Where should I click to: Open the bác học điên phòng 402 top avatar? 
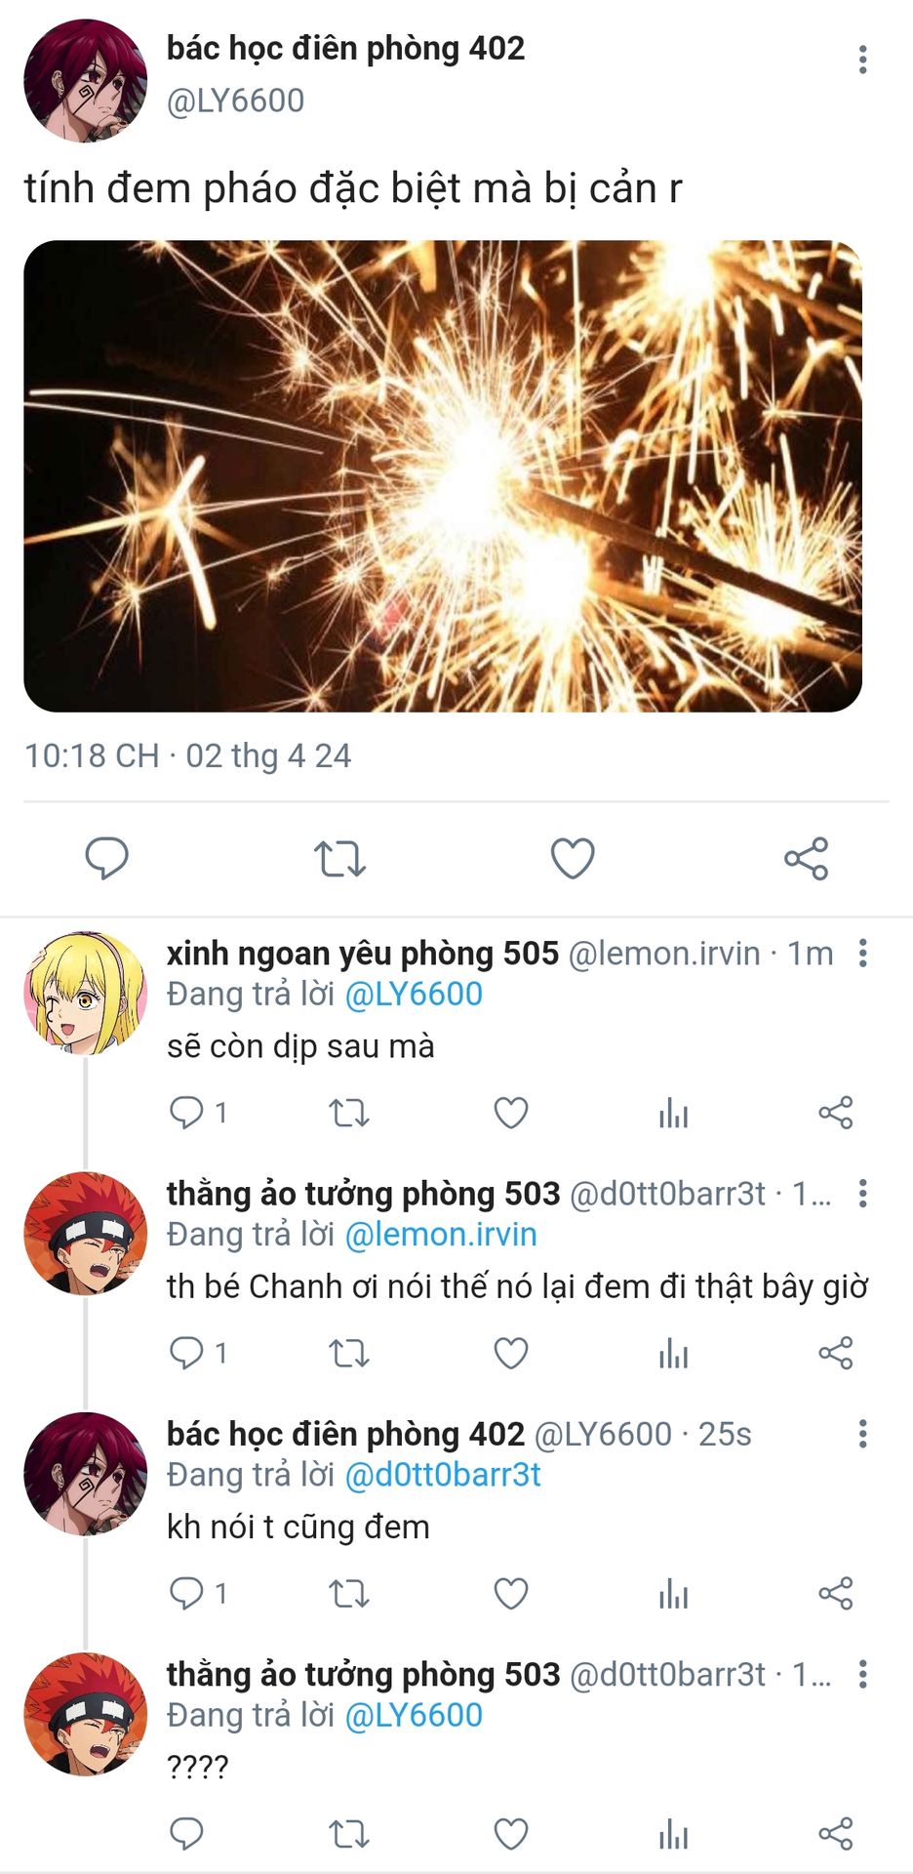(x=85, y=80)
